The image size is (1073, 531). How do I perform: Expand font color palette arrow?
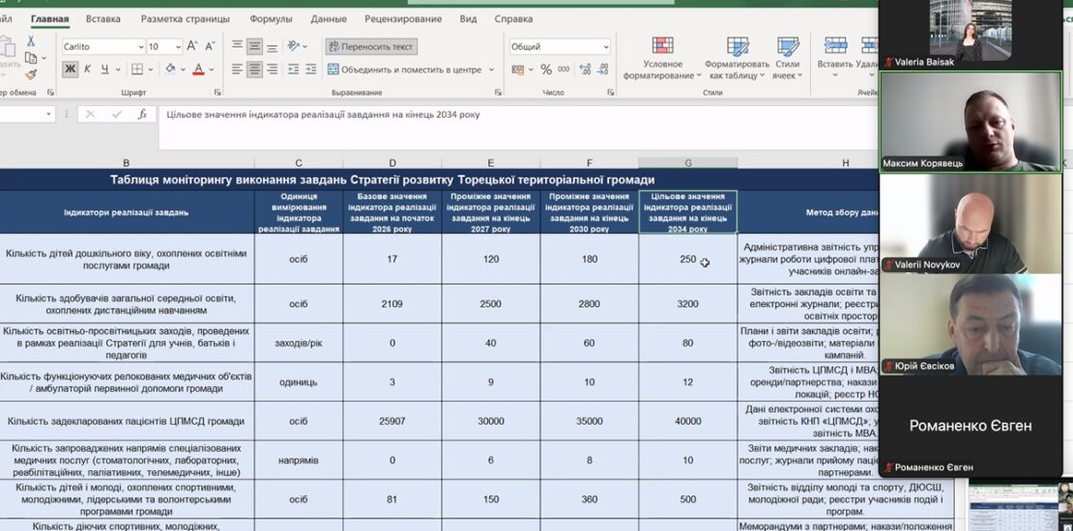click(211, 69)
